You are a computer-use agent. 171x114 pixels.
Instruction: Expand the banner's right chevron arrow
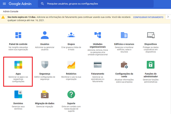coord(168,17)
